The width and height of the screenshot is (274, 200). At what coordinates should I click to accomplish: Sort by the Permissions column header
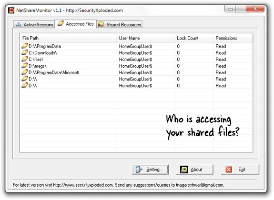point(233,38)
